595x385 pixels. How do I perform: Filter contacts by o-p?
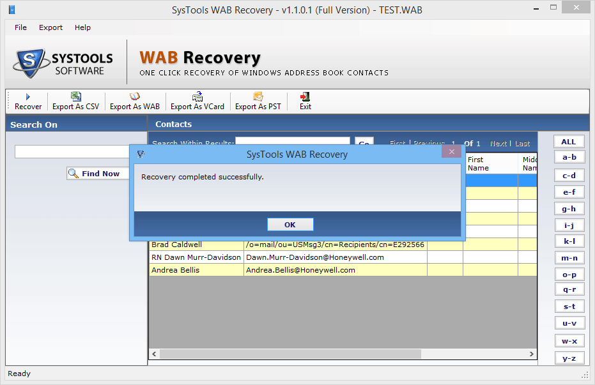coord(569,275)
